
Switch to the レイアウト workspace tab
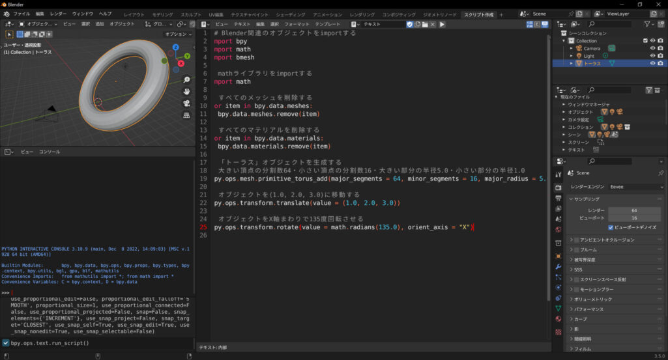tap(134, 14)
